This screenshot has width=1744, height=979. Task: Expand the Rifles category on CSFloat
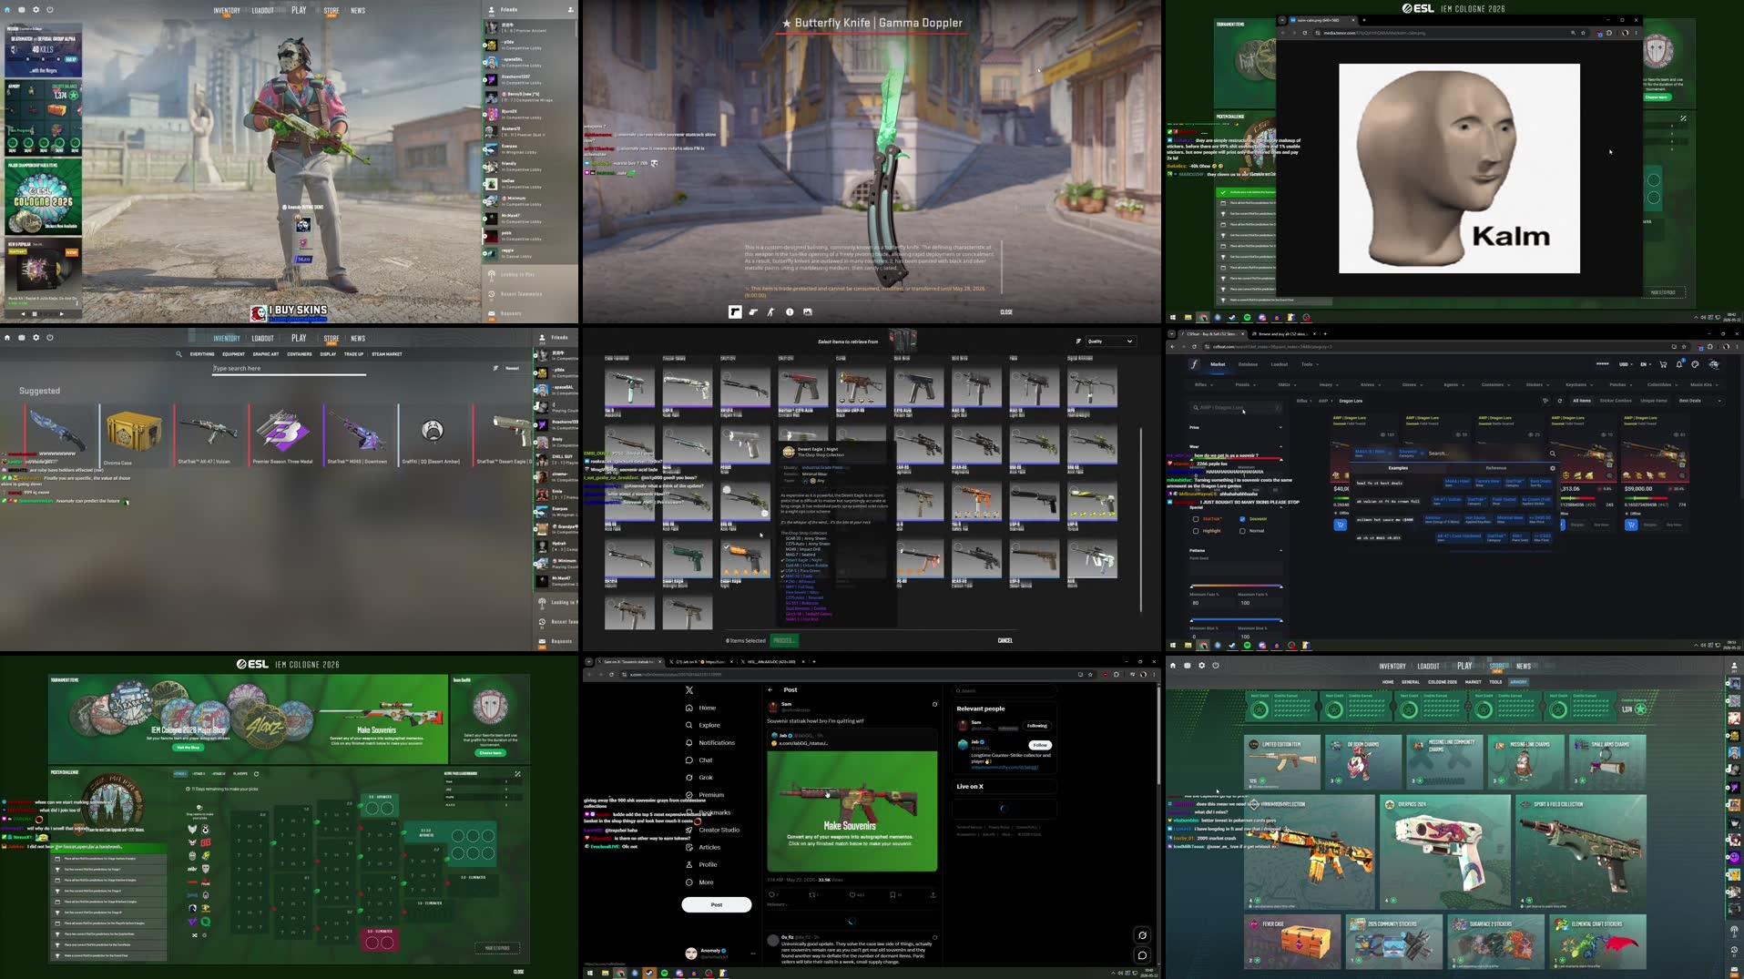pos(1202,384)
